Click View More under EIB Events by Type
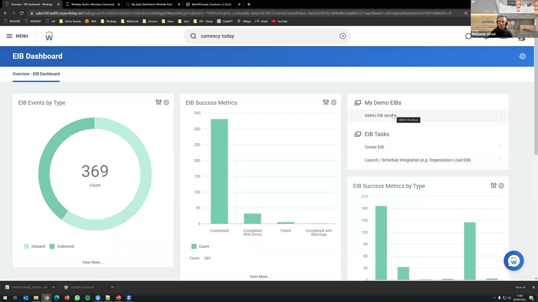 [x=93, y=262]
